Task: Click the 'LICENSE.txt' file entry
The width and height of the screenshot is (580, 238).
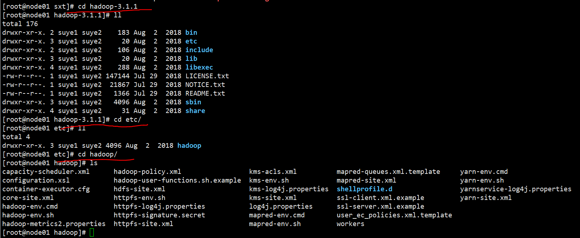Action: (207, 76)
